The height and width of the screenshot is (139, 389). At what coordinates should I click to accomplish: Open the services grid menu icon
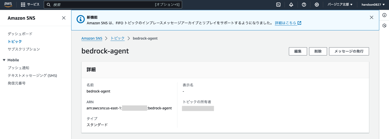pyautogui.click(x=23, y=5)
